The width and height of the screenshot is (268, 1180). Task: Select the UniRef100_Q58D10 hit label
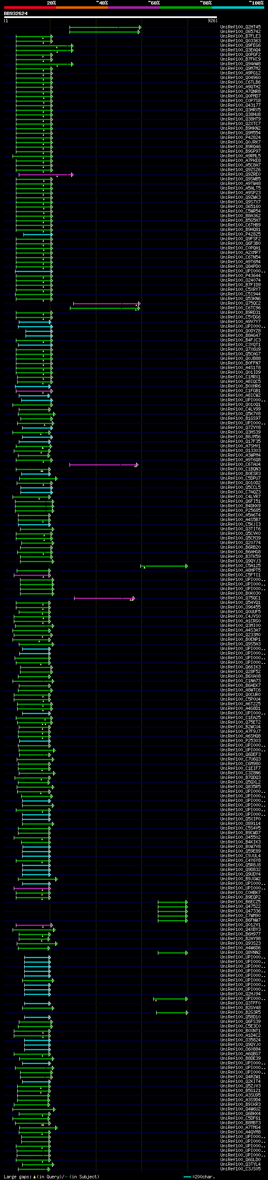240,1017
